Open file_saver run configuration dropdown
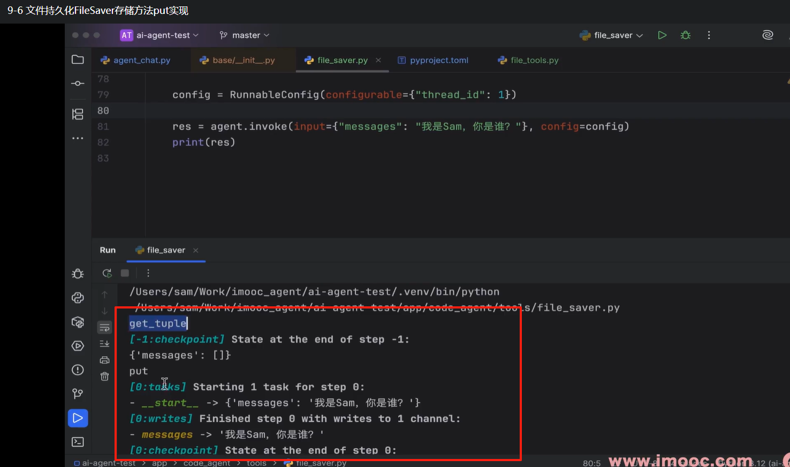 [611, 35]
